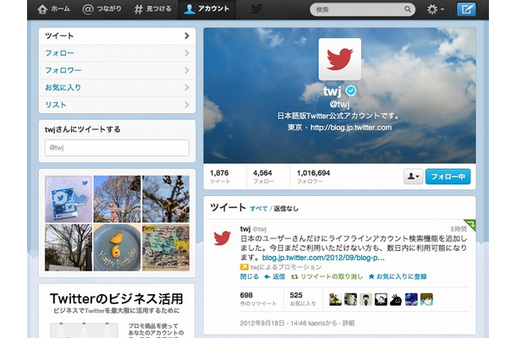Select the アカウント account tab
Viewport: 516px width, 338px height.
coord(206,9)
